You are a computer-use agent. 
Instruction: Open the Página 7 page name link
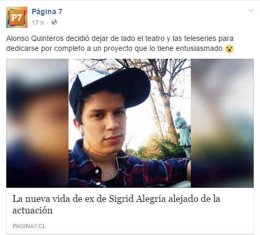(47, 12)
